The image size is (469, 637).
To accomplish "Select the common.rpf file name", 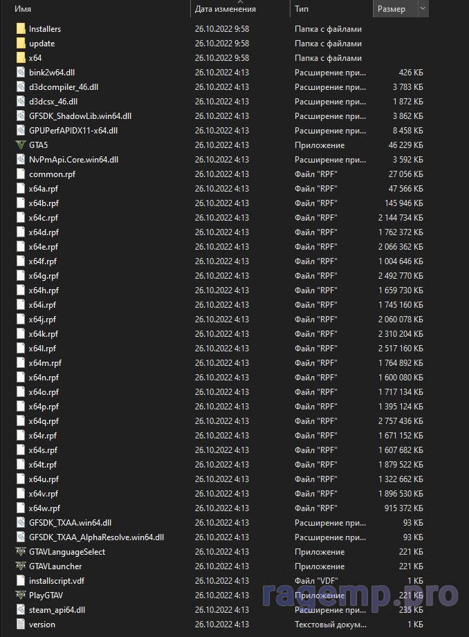I will point(52,174).
